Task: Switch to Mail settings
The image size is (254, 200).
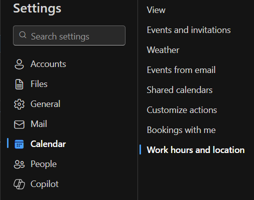Action: tap(39, 124)
